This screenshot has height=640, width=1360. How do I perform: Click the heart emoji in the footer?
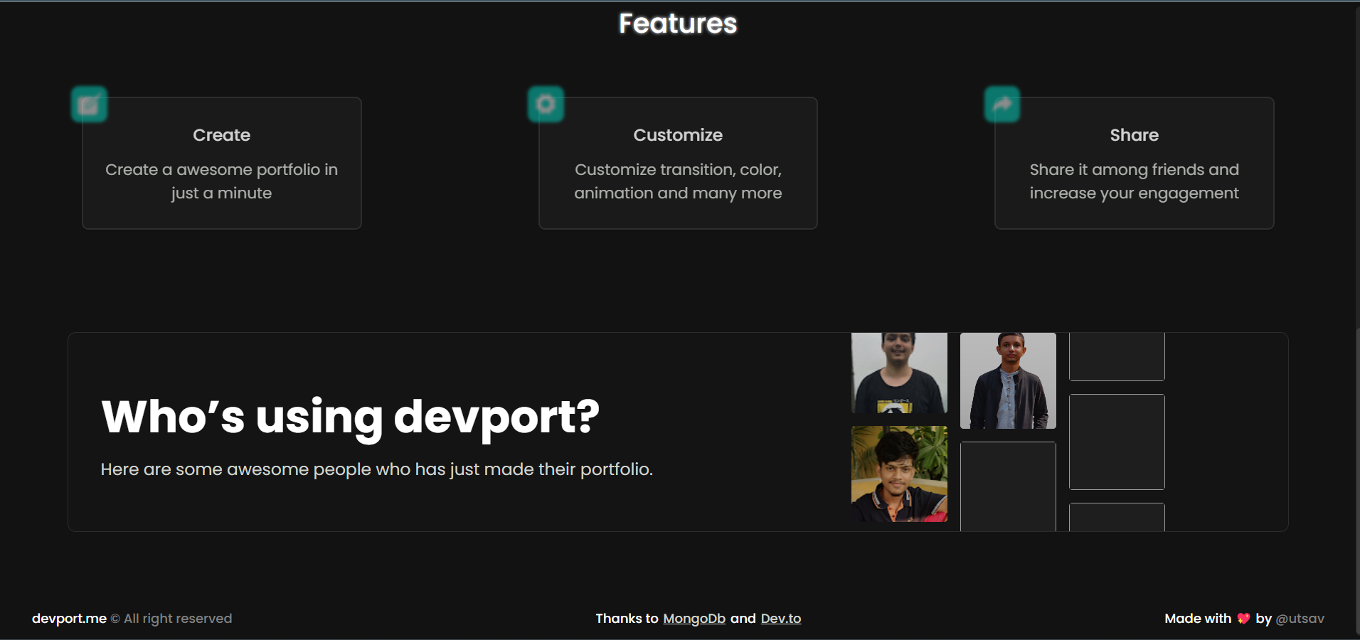pyautogui.click(x=1242, y=618)
